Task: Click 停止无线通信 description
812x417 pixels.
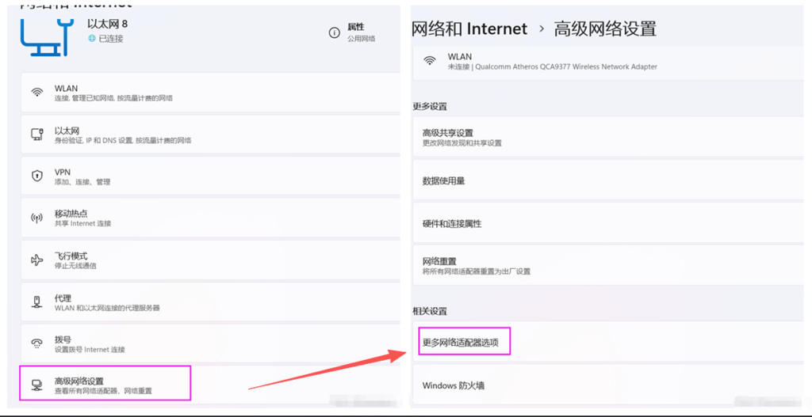Action: 75,266
